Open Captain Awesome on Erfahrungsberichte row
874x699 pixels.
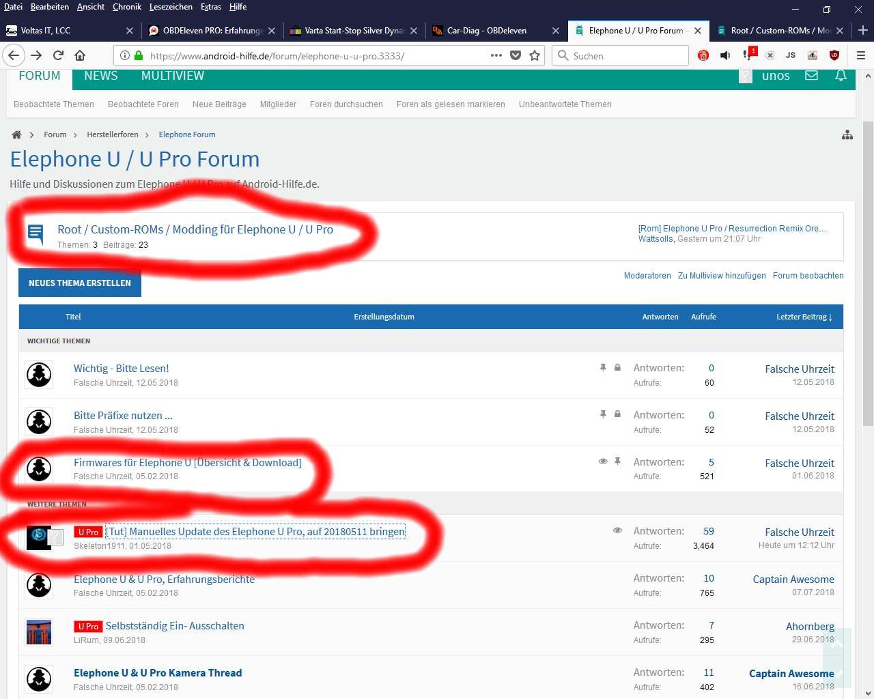tap(793, 579)
